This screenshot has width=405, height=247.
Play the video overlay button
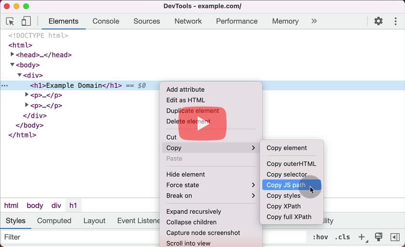pyautogui.click(x=202, y=123)
